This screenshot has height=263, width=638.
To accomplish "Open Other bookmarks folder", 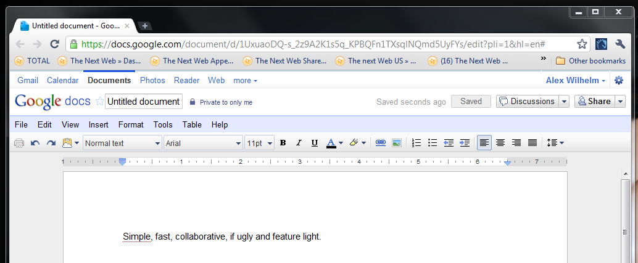I will click(x=590, y=61).
